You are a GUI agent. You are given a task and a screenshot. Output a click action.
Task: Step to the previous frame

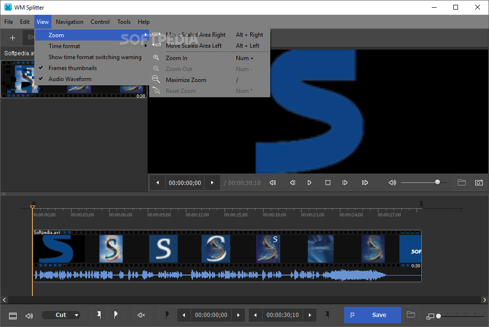pyautogui.click(x=293, y=183)
